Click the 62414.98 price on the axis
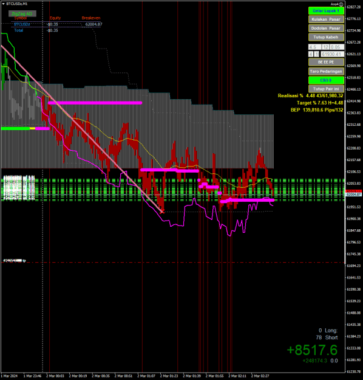Image resolution: width=363 pixels, height=380 pixels. 353,101
